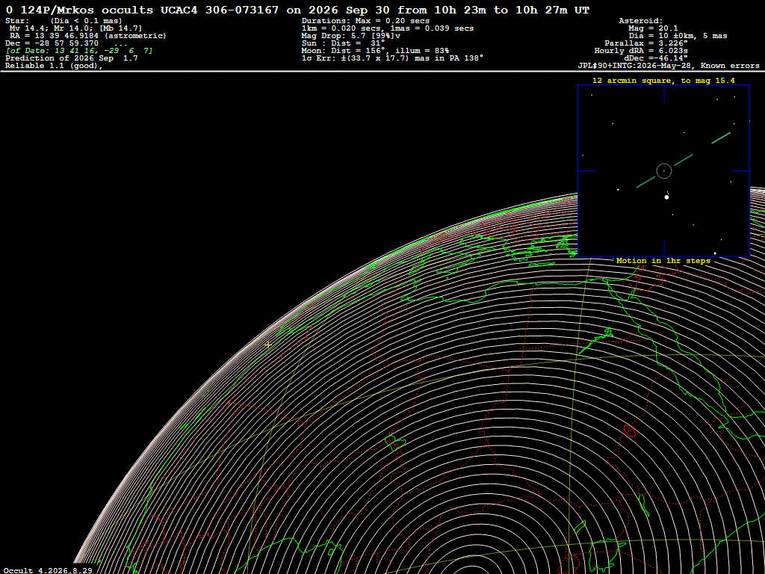The image size is (765, 574).
Task: Click the yellow crosshair marker on the globe
Action: [x=268, y=345]
